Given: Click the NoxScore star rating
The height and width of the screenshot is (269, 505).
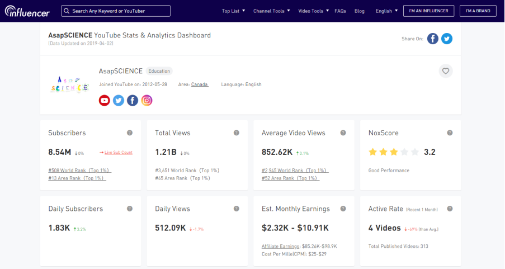Looking at the screenshot, I should click(394, 152).
